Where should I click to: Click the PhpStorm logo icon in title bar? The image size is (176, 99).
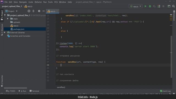click(2, 2)
